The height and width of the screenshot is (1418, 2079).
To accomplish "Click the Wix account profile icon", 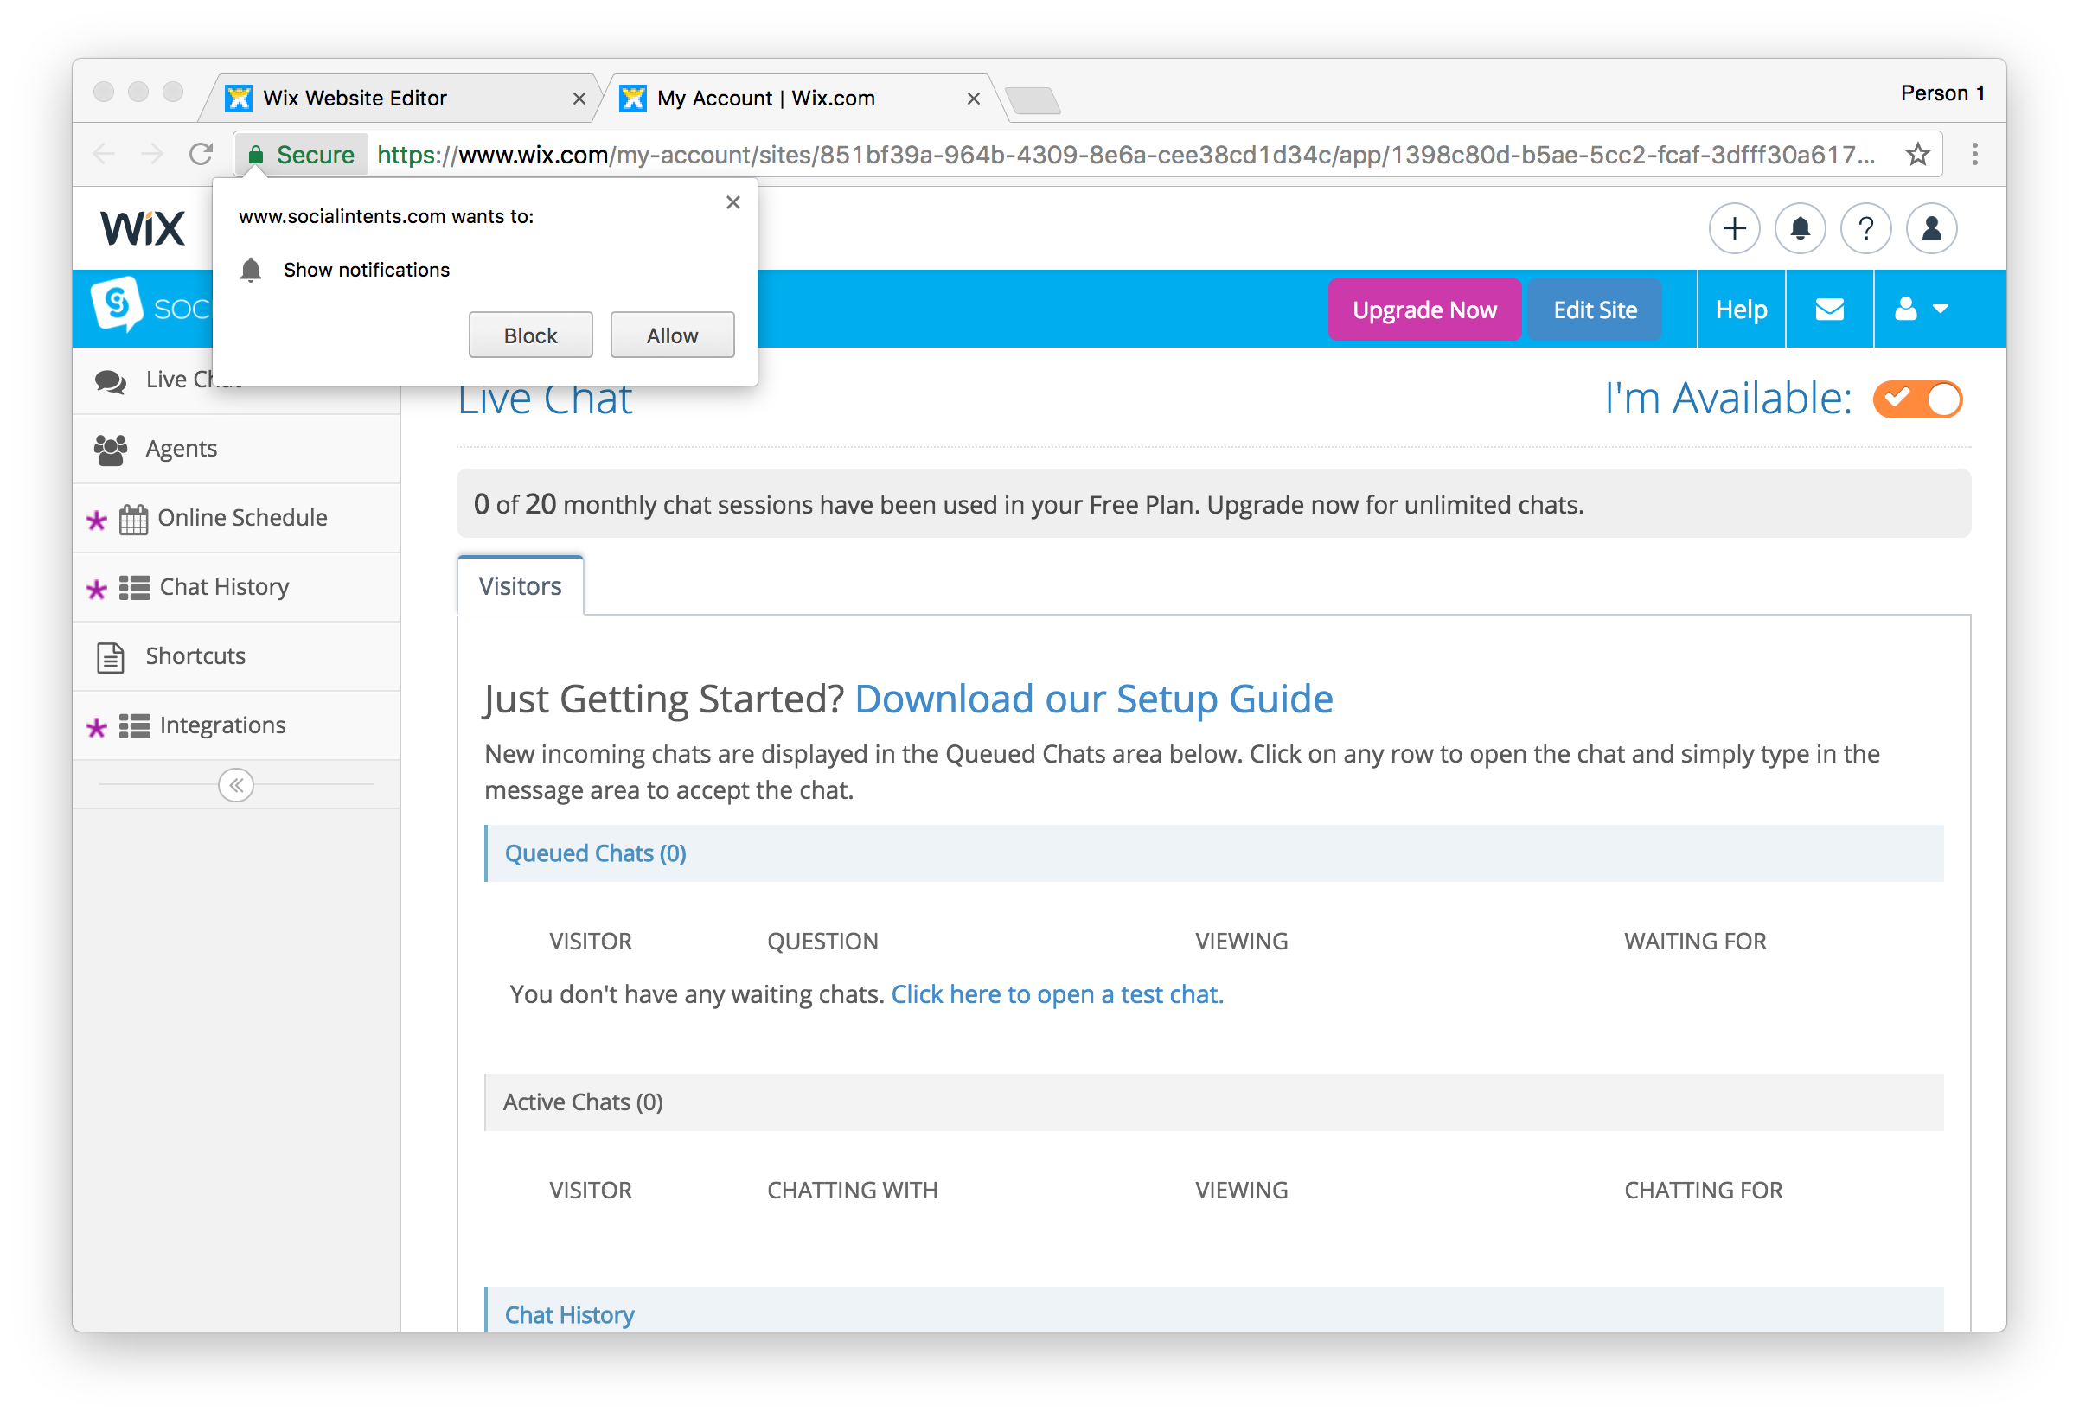I will point(1930,229).
